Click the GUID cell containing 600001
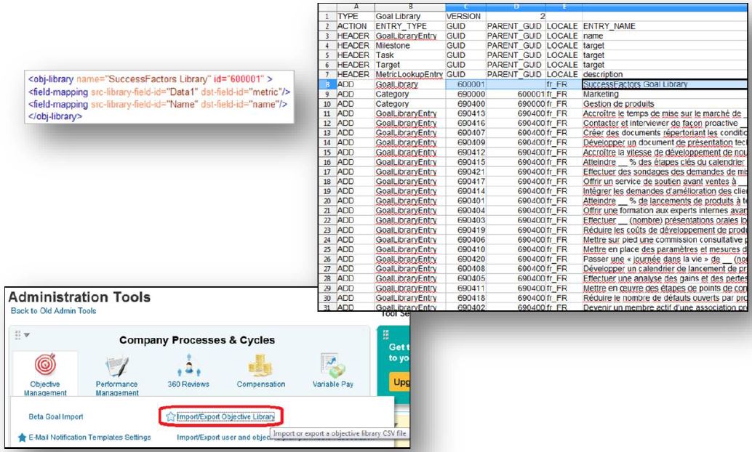Image resolution: width=752 pixels, height=452 pixels. (x=465, y=84)
